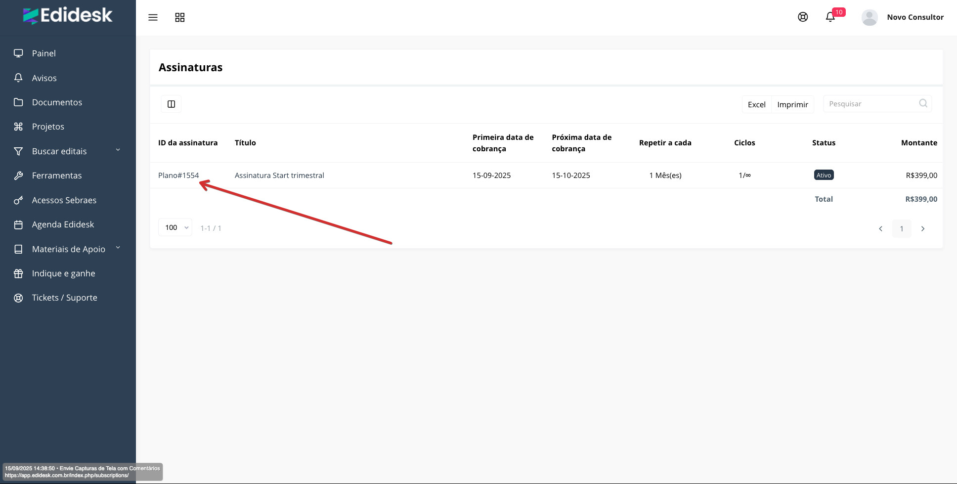
Task: Expand the Materiais de Apoio submenu
Action: 118,248
